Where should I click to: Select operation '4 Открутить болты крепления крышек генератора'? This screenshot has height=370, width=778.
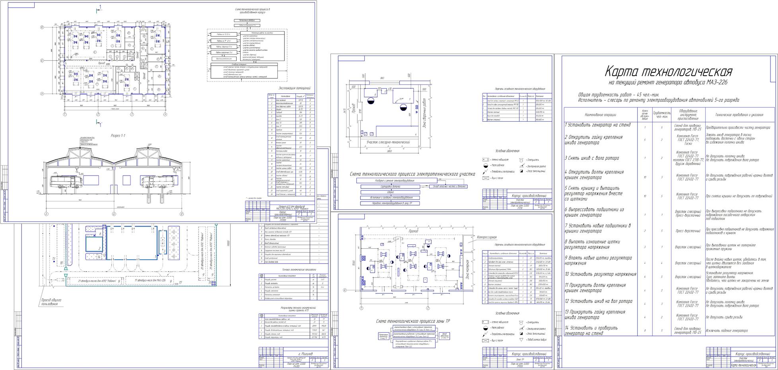(594, 174)
